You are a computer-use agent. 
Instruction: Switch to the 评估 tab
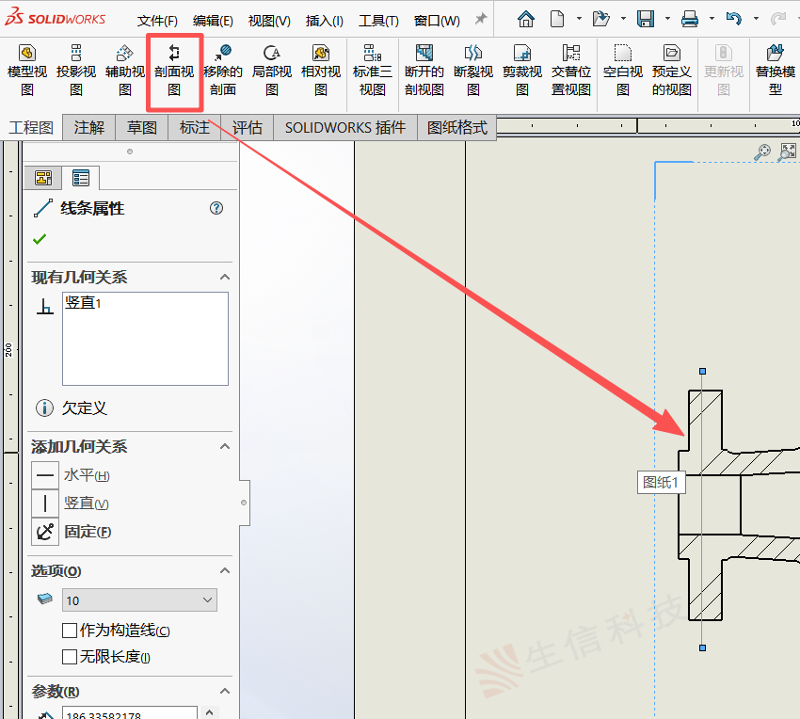tap(247, 127)
